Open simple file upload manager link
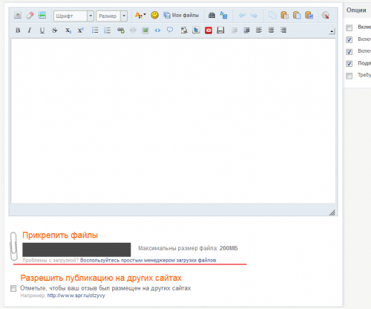 (148, 260)
